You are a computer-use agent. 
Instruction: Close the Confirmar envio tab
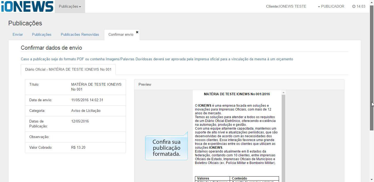[137, 32]
